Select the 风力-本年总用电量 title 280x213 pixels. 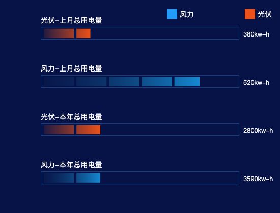(x=71, y=165)
